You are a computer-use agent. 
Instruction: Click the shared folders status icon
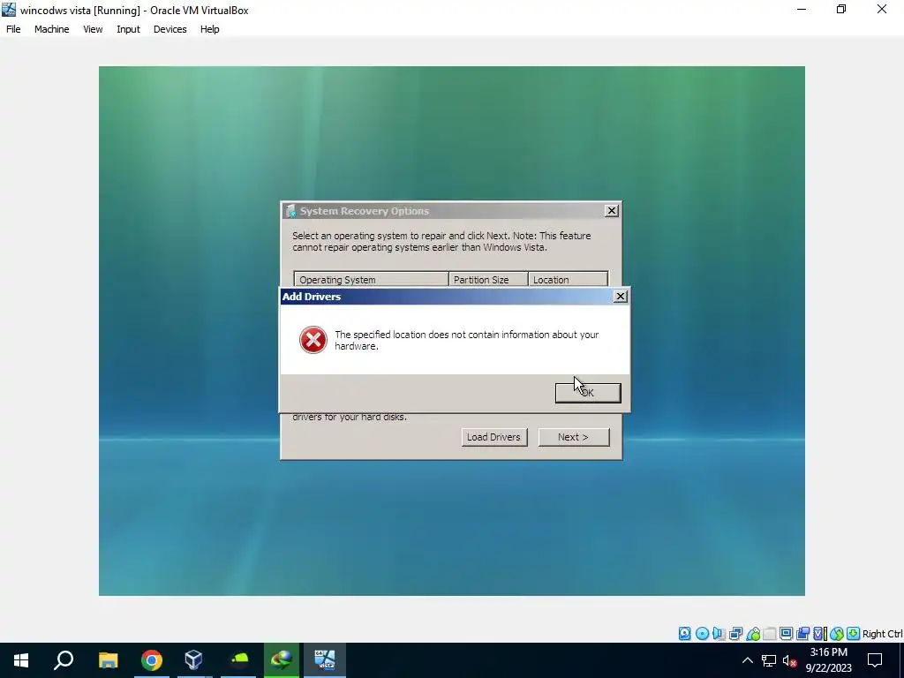pyautogui.click(x=769, y=634)
